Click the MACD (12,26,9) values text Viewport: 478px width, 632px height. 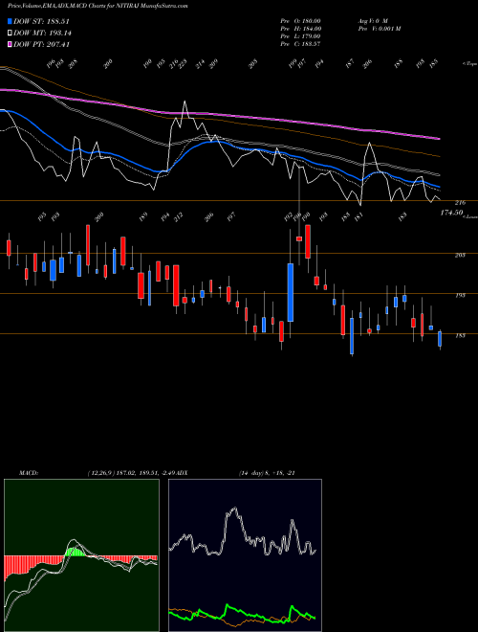point(132,473)
